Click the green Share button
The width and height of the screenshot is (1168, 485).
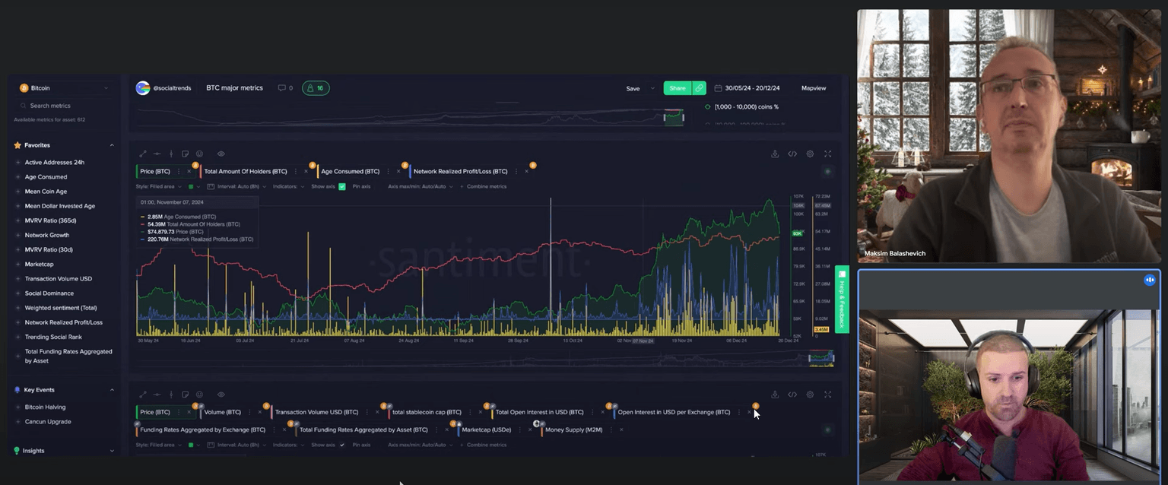[x=677, y=88]
